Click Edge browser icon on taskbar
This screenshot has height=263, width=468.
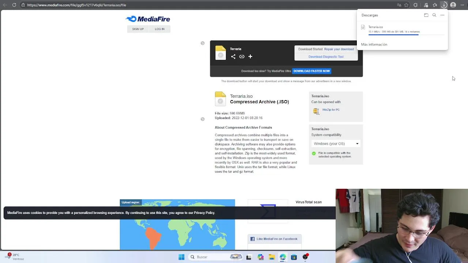point(283,257)
